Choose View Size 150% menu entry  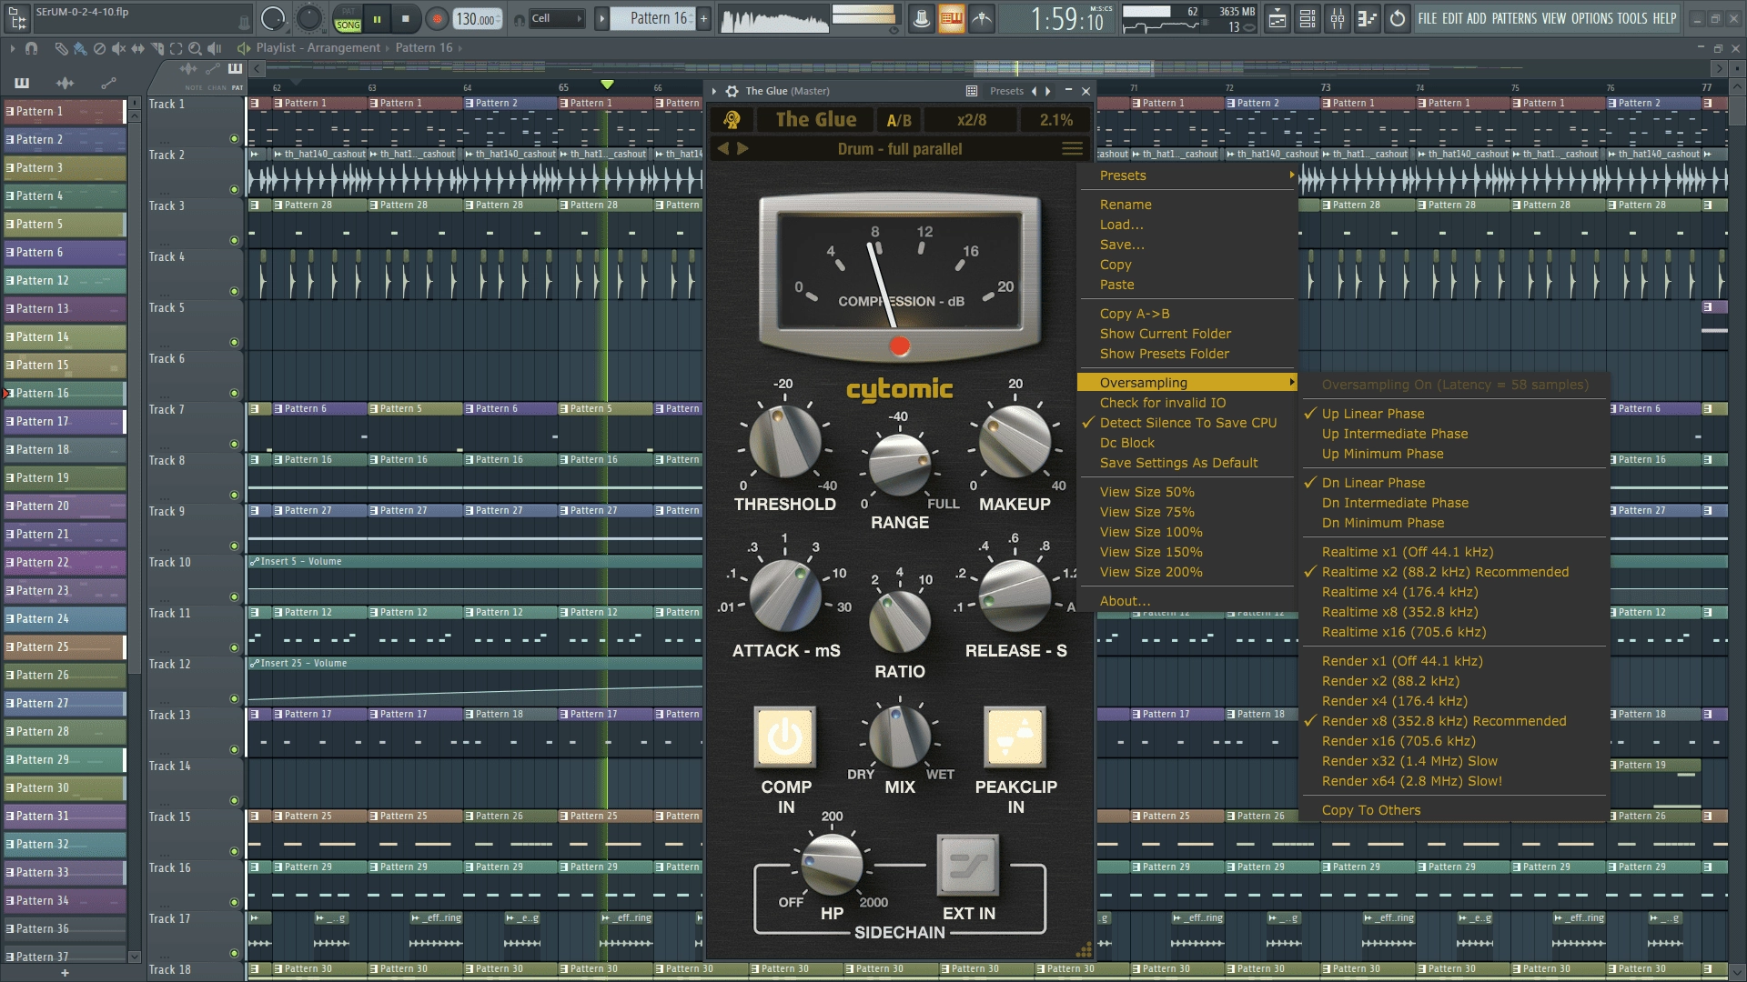[x=1150, y=552]
